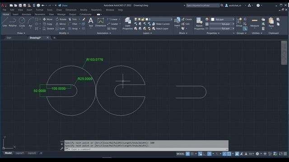Click the Dimension tool
The width and height of the screenshot is (289, 162).
tap(101, 22)
